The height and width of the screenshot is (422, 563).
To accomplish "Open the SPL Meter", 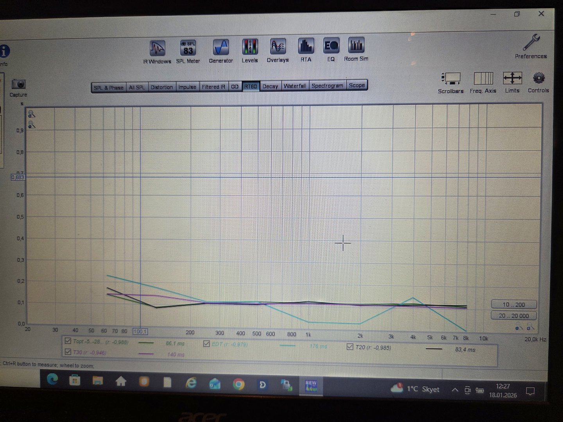I will click(x=188, y=52).
